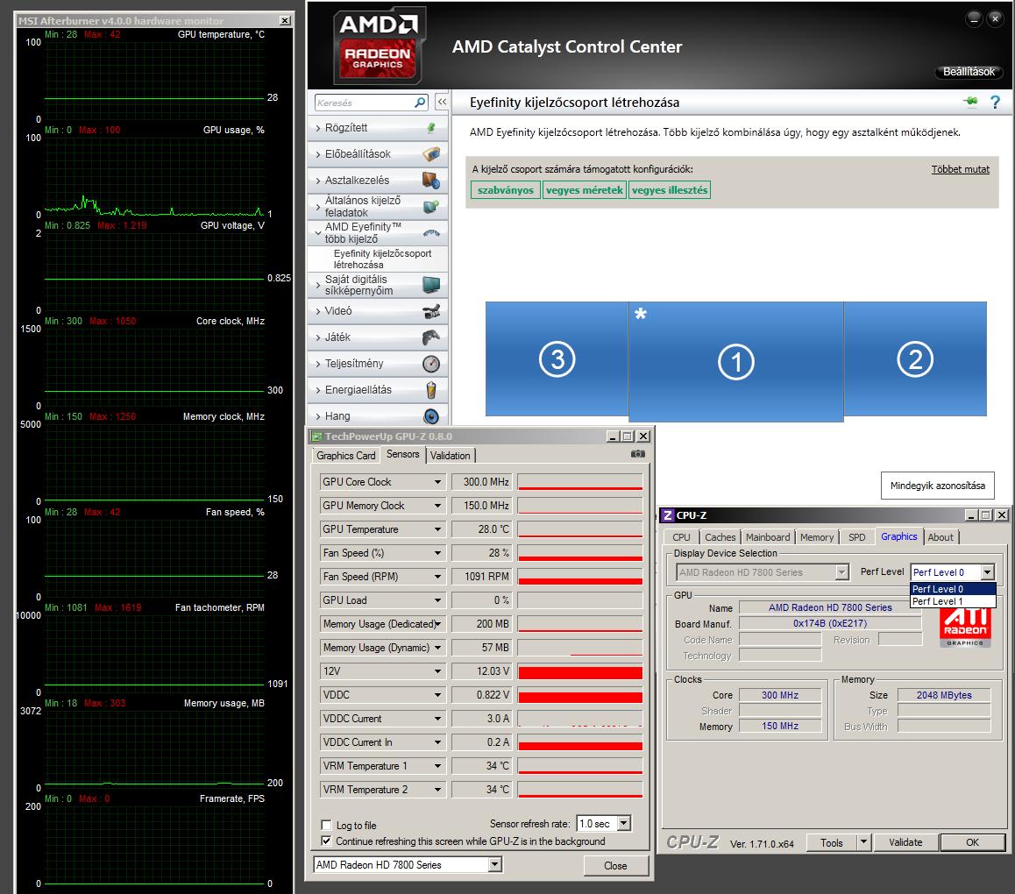The height and width of the screenshot is (894, 1015).
Task: Click the Saját digitális síkképernyőim monitor icon
Action: pyautogui.click(x=431, y=285)
